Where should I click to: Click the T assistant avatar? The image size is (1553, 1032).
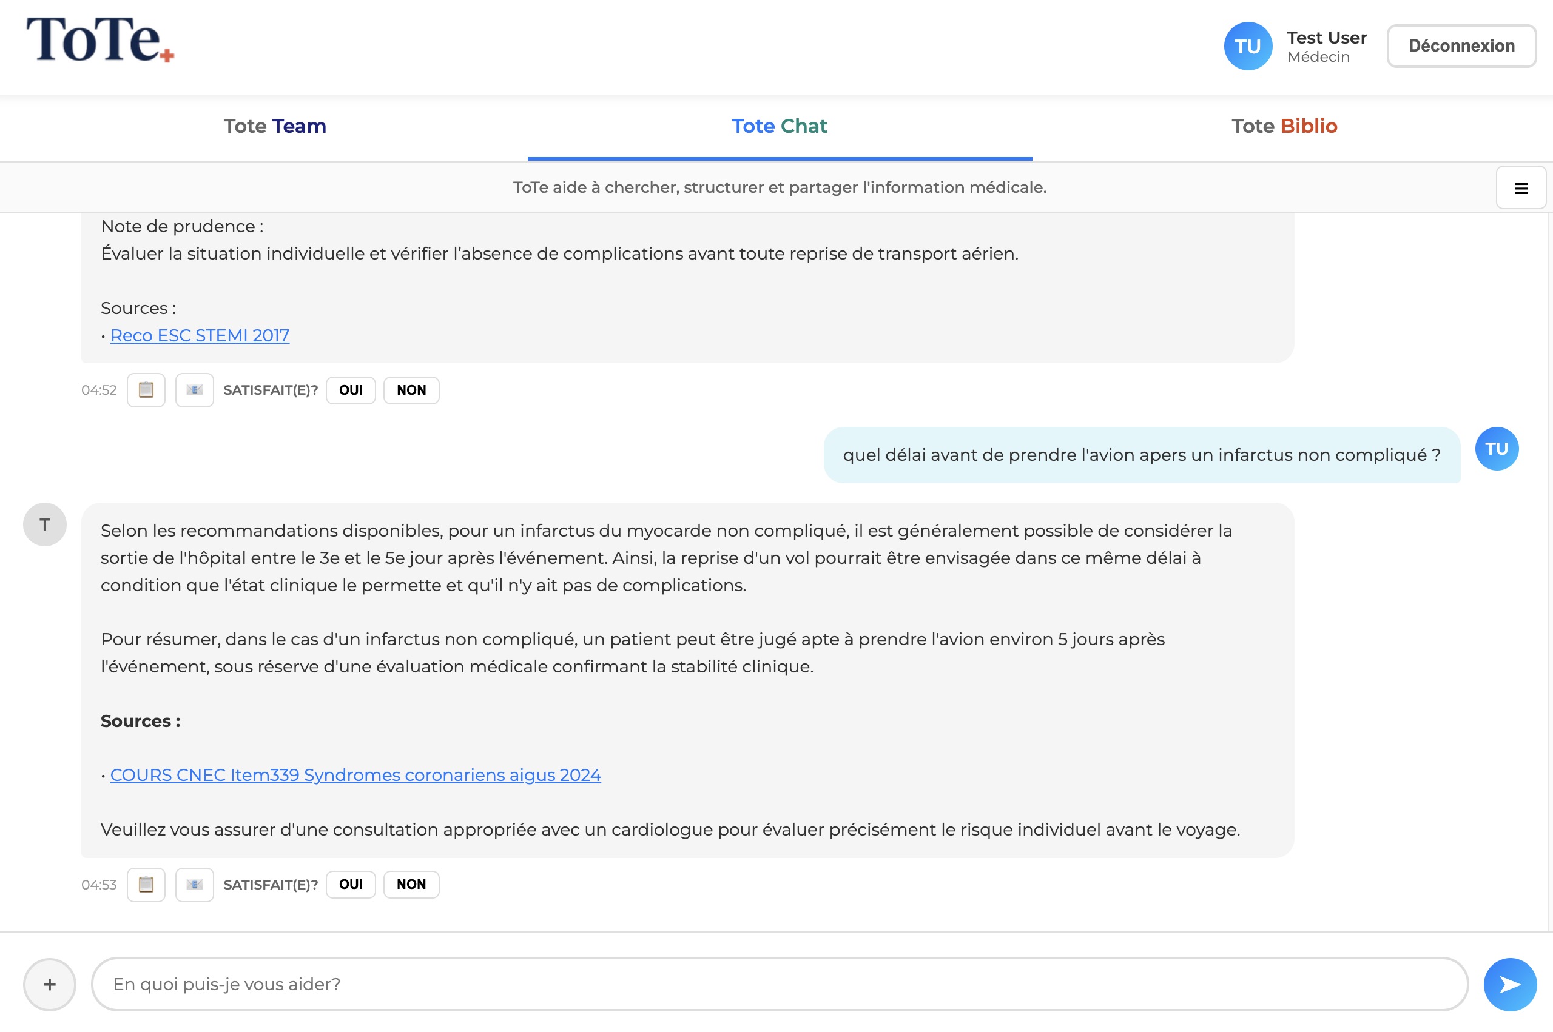45,524
